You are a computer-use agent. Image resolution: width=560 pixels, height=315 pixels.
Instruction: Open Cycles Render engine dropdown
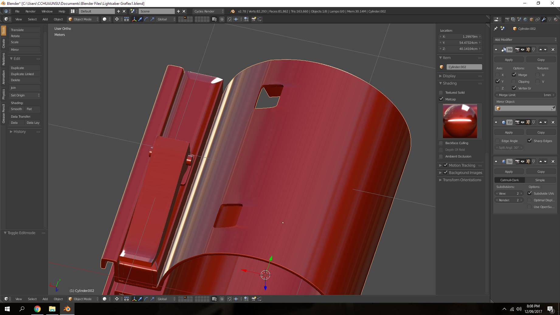click(209, 11)
